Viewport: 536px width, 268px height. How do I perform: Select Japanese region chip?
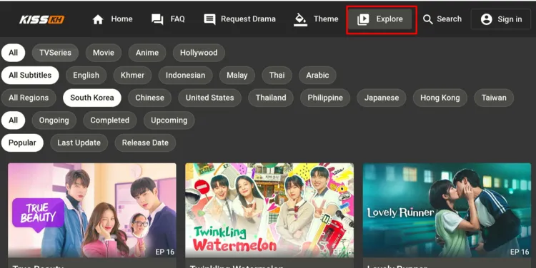382,98
